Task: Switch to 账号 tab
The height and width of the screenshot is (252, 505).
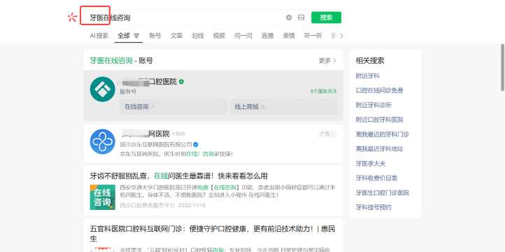Action: pos(155,36)
